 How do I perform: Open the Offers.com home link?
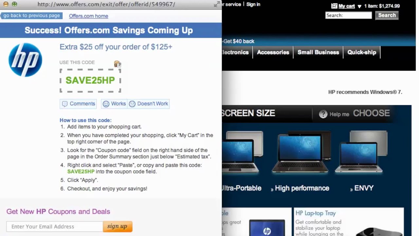click(88, 16)
